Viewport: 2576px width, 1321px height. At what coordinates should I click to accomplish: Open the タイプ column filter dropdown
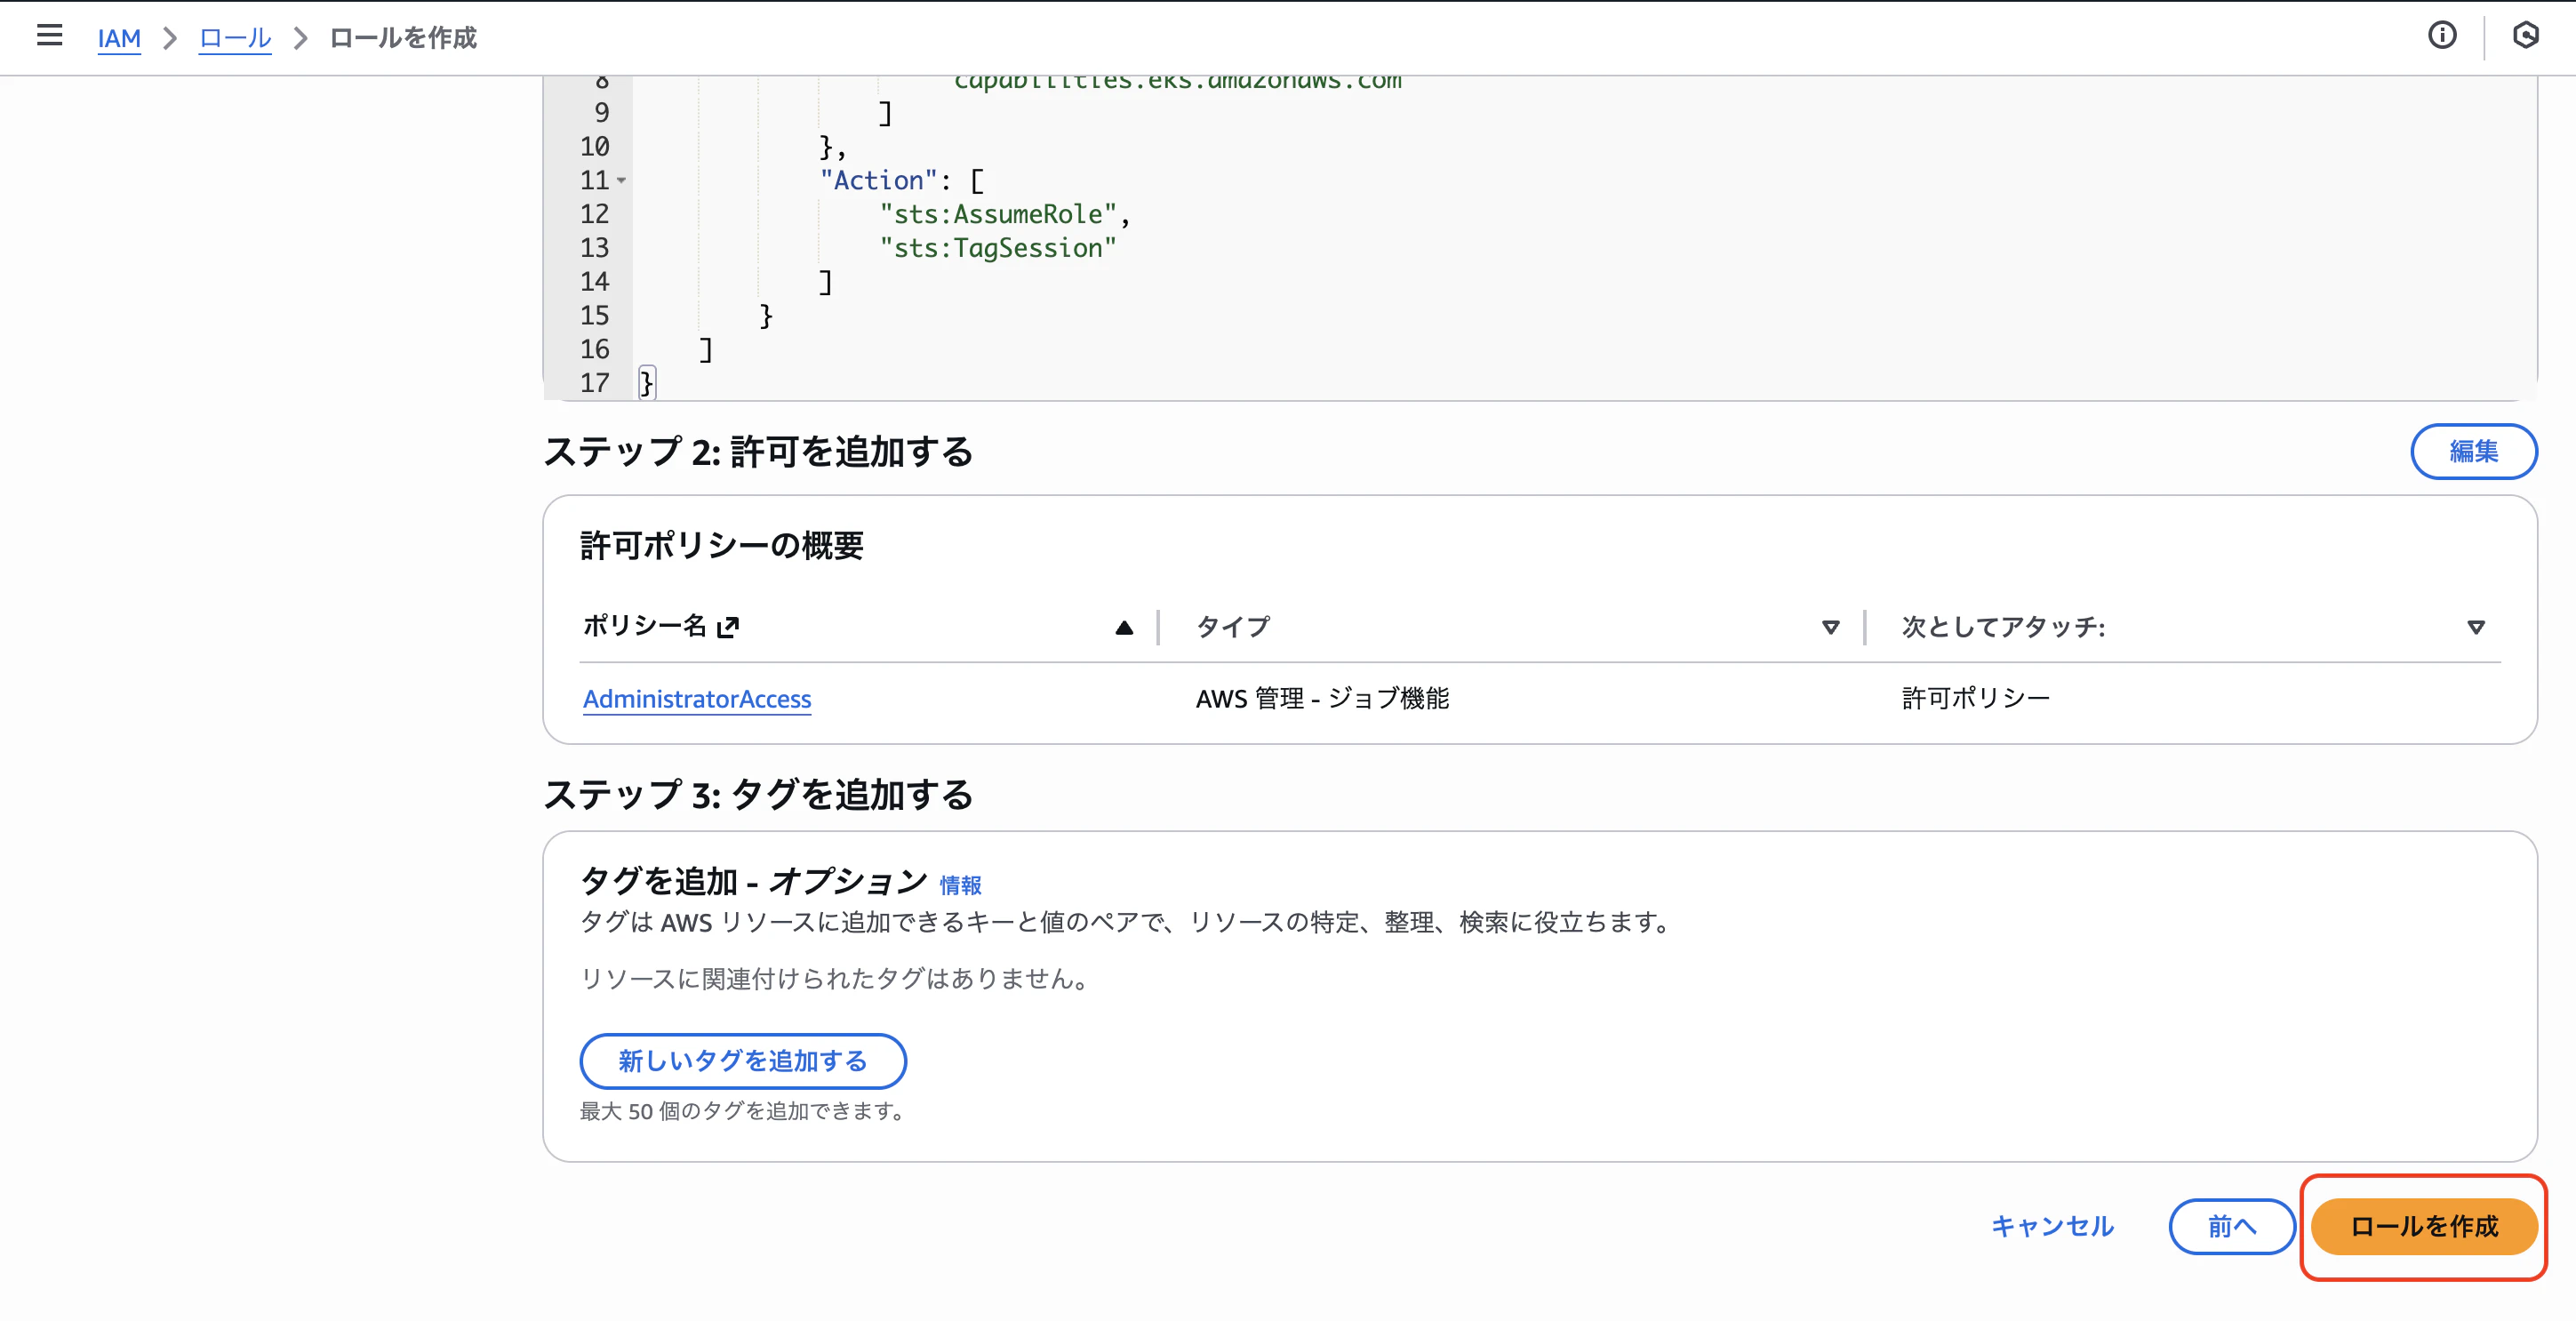pyautogui.click(x=1831, y=628)
